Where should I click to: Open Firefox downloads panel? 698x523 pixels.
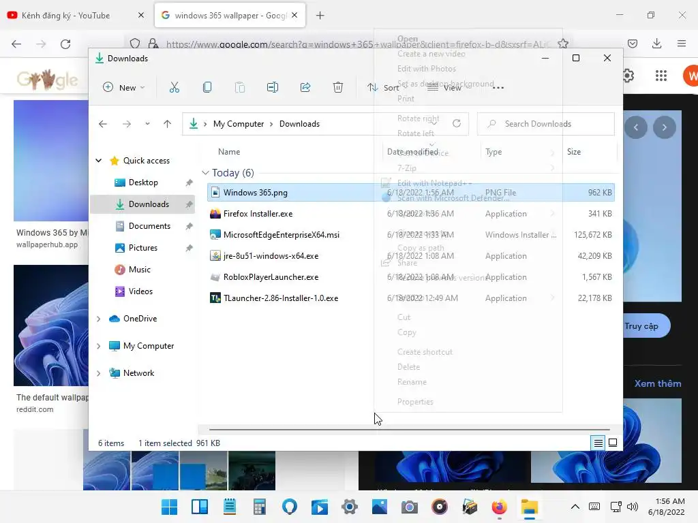click(656, 44)
